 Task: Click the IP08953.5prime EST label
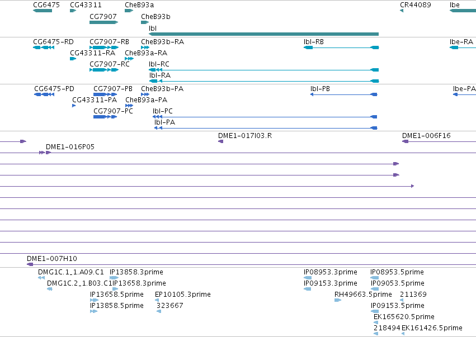point(397,272)
